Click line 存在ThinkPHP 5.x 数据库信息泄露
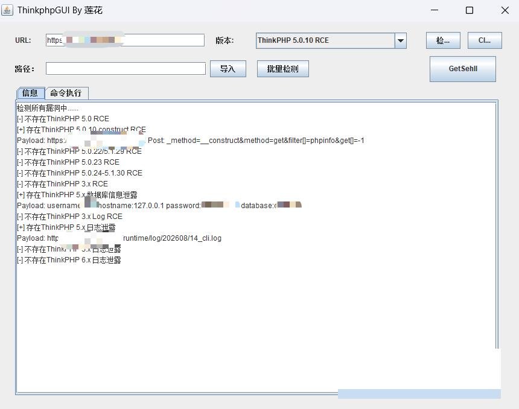Image resolution: width=519 pixels, height=409 pixels. click(x=77, y=195)
